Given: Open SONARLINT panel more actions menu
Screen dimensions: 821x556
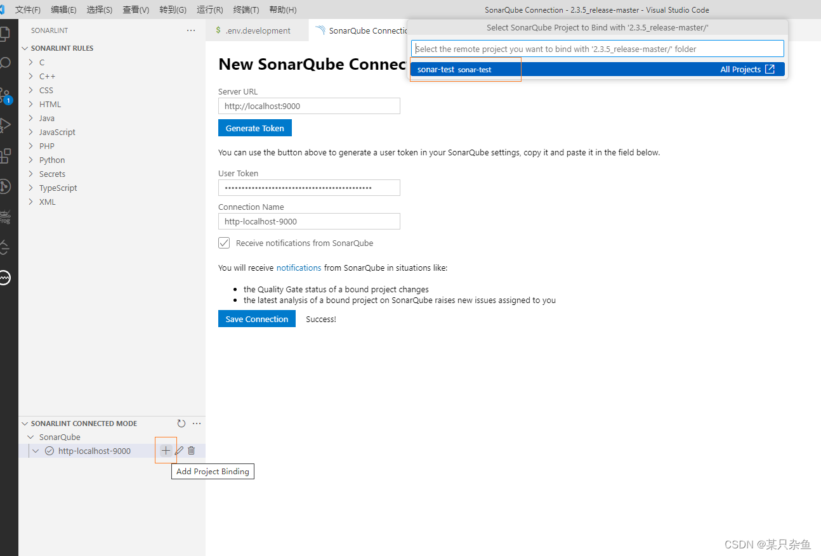Looking at the screenshot, I should point(191,30).
